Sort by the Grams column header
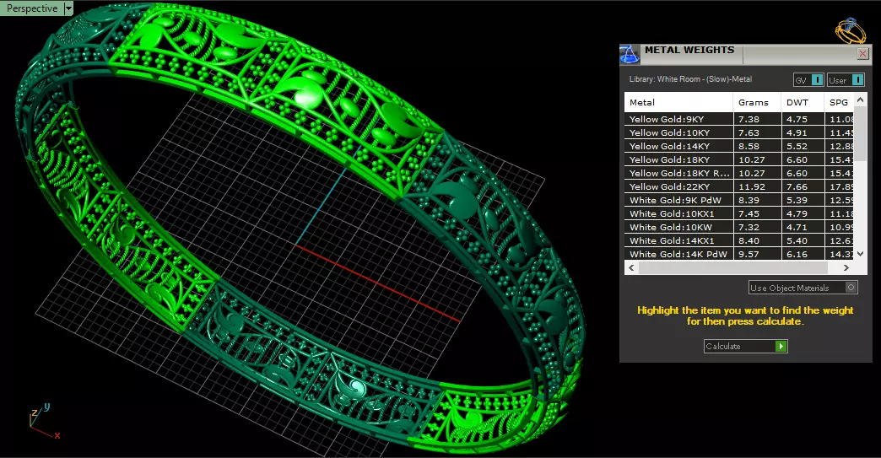Viewport: 881px width, 458px height. pyautogui.click(x=757, y=102)
